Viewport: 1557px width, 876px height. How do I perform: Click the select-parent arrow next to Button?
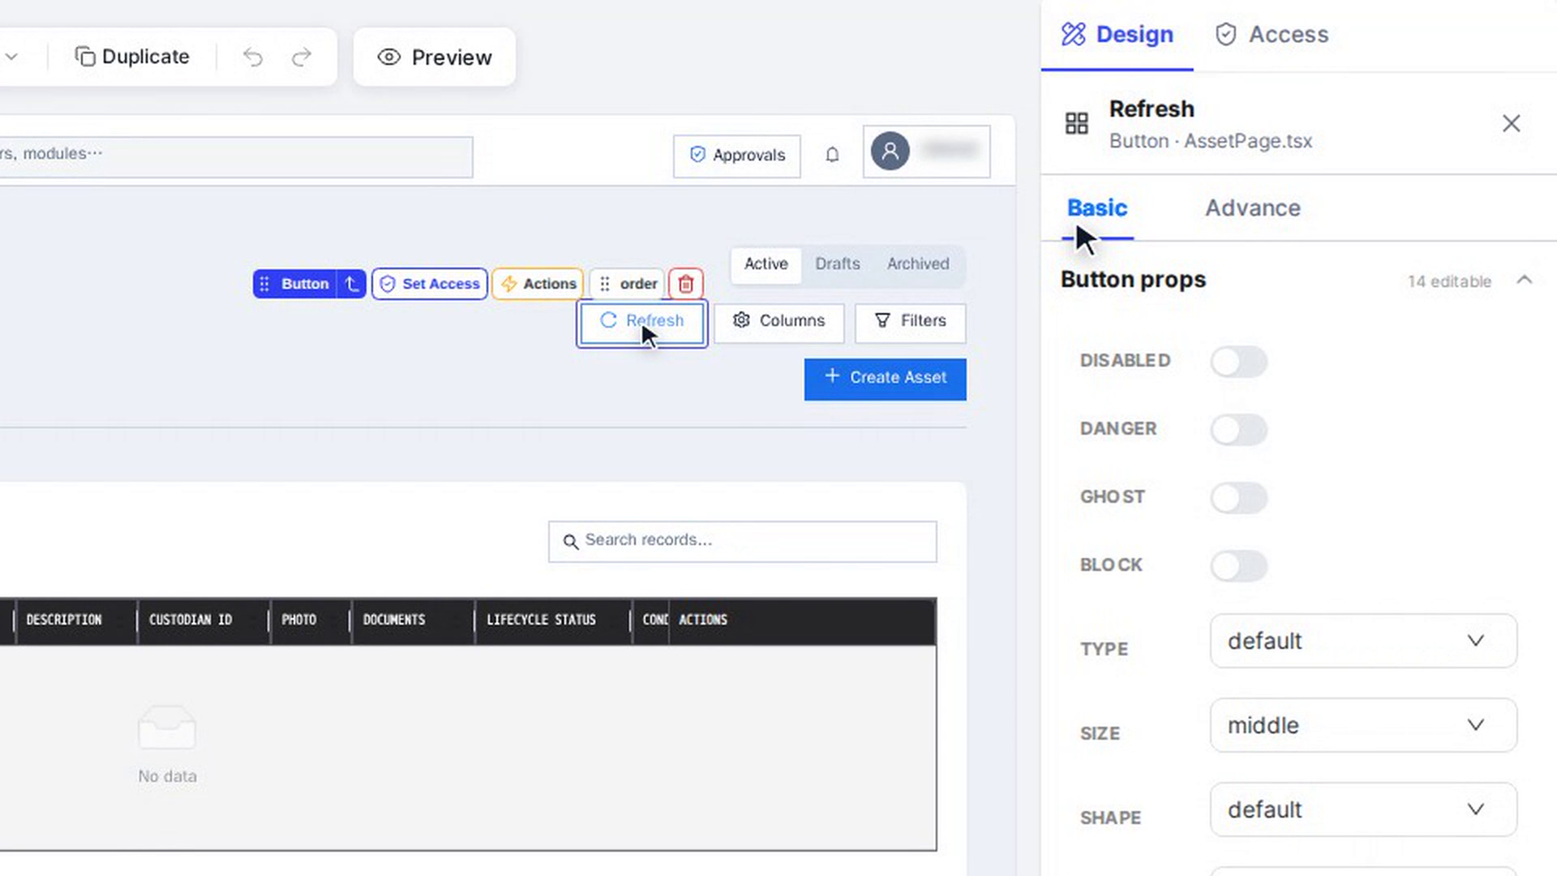[352, 284]
